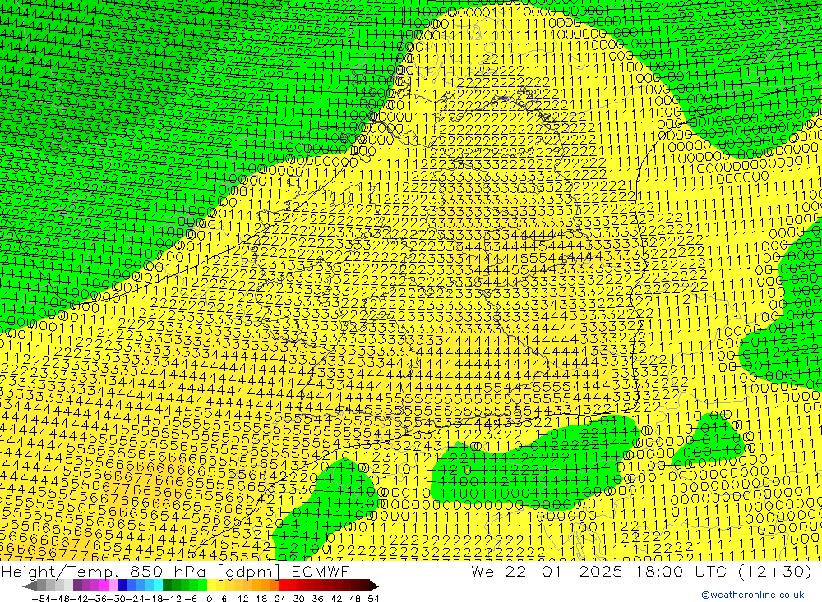
Task: Select the dark green legend swatch above -12
Action: (x=167, y=586)
